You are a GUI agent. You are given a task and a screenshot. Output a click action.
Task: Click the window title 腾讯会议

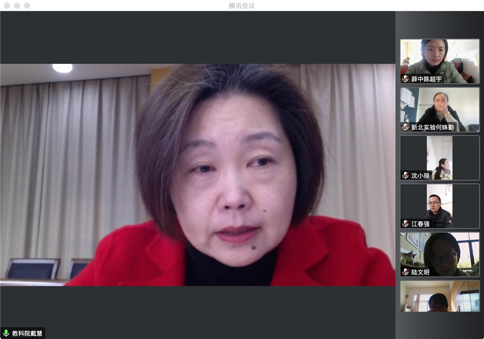pyautogui.click(x=242, y=6)
